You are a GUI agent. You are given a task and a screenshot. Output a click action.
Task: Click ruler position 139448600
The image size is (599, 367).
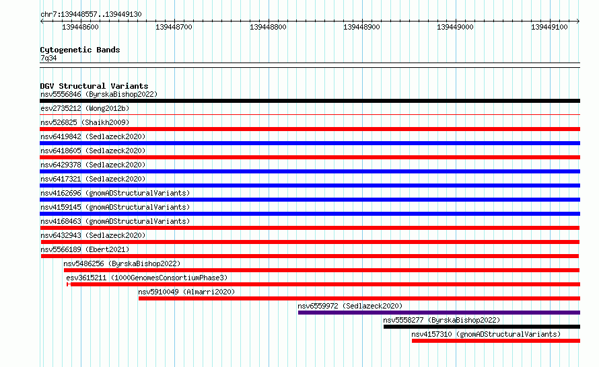point(80,27)
